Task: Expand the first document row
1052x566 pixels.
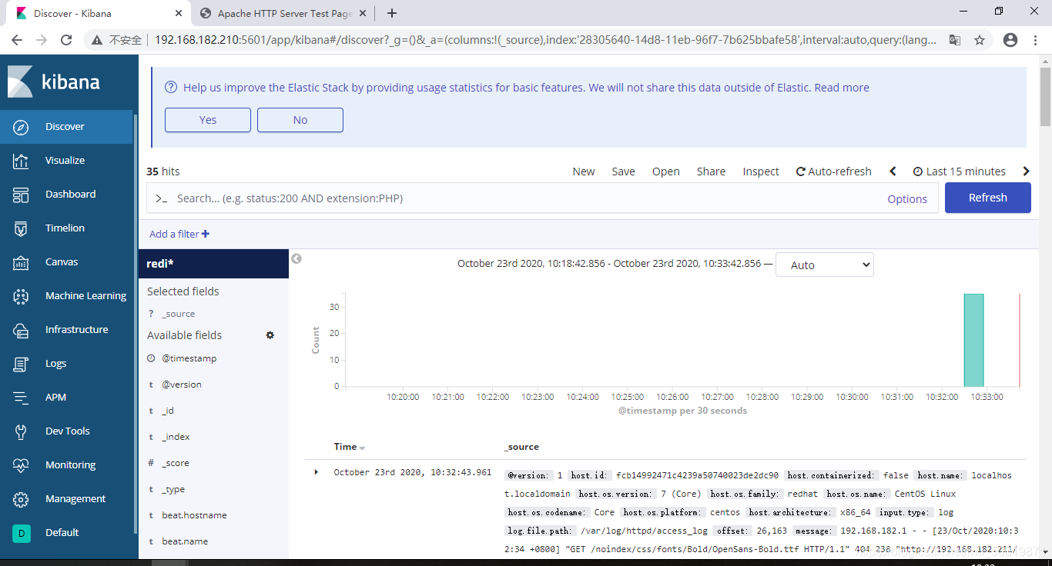Action: (x=316, y=472)
